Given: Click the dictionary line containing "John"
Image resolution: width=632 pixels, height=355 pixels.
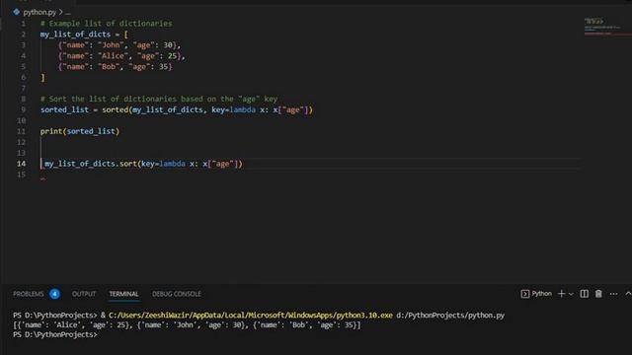Looking at the screenshot, I should tap(119, 45).
